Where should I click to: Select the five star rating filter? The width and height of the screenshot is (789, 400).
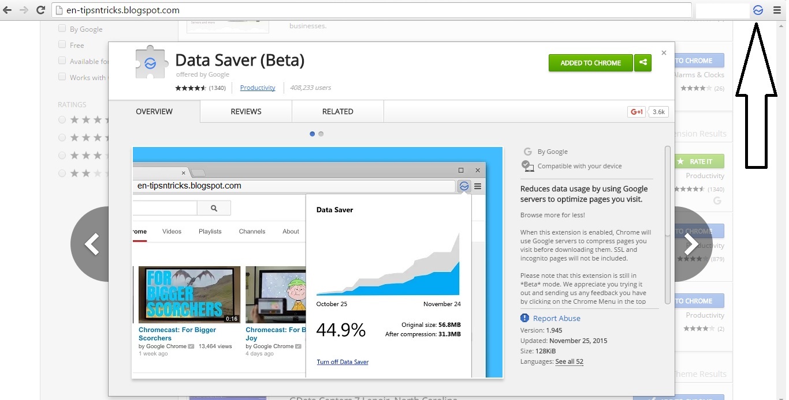(62, 120)
